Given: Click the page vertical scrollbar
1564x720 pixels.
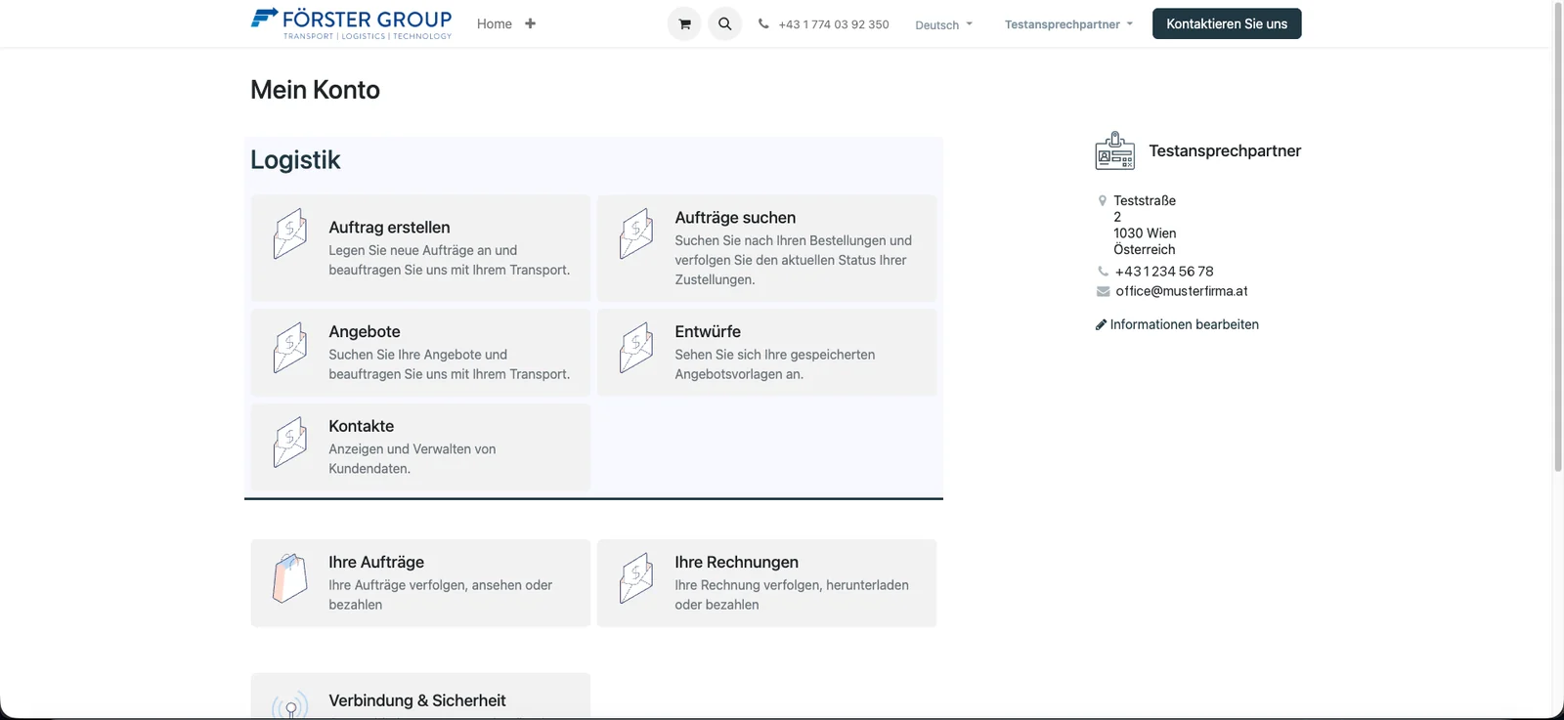Looking at the screenshot, I should coord(1558,237).
